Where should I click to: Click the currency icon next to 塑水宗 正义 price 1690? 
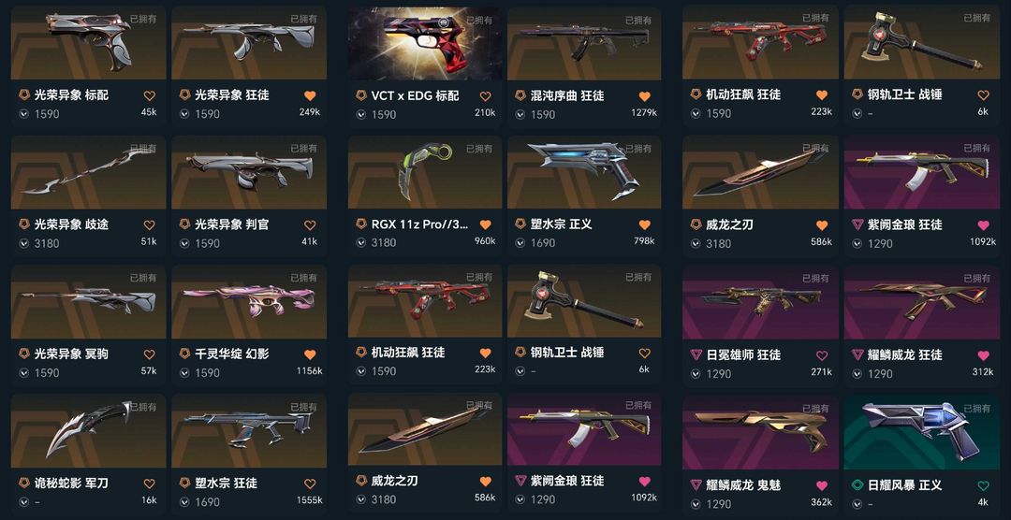point(520,243)
